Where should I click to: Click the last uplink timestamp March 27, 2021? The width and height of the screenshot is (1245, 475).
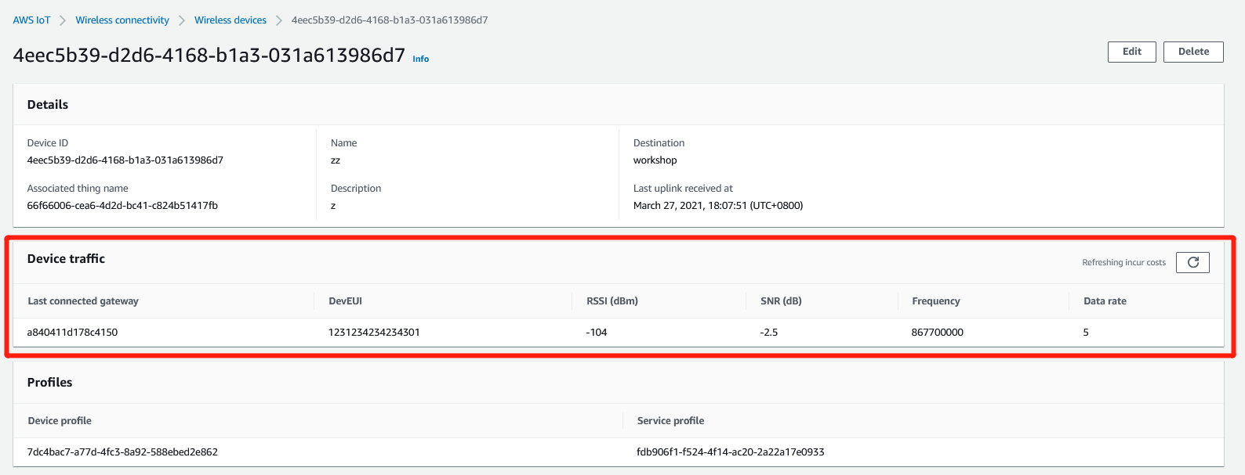(718, 206)
